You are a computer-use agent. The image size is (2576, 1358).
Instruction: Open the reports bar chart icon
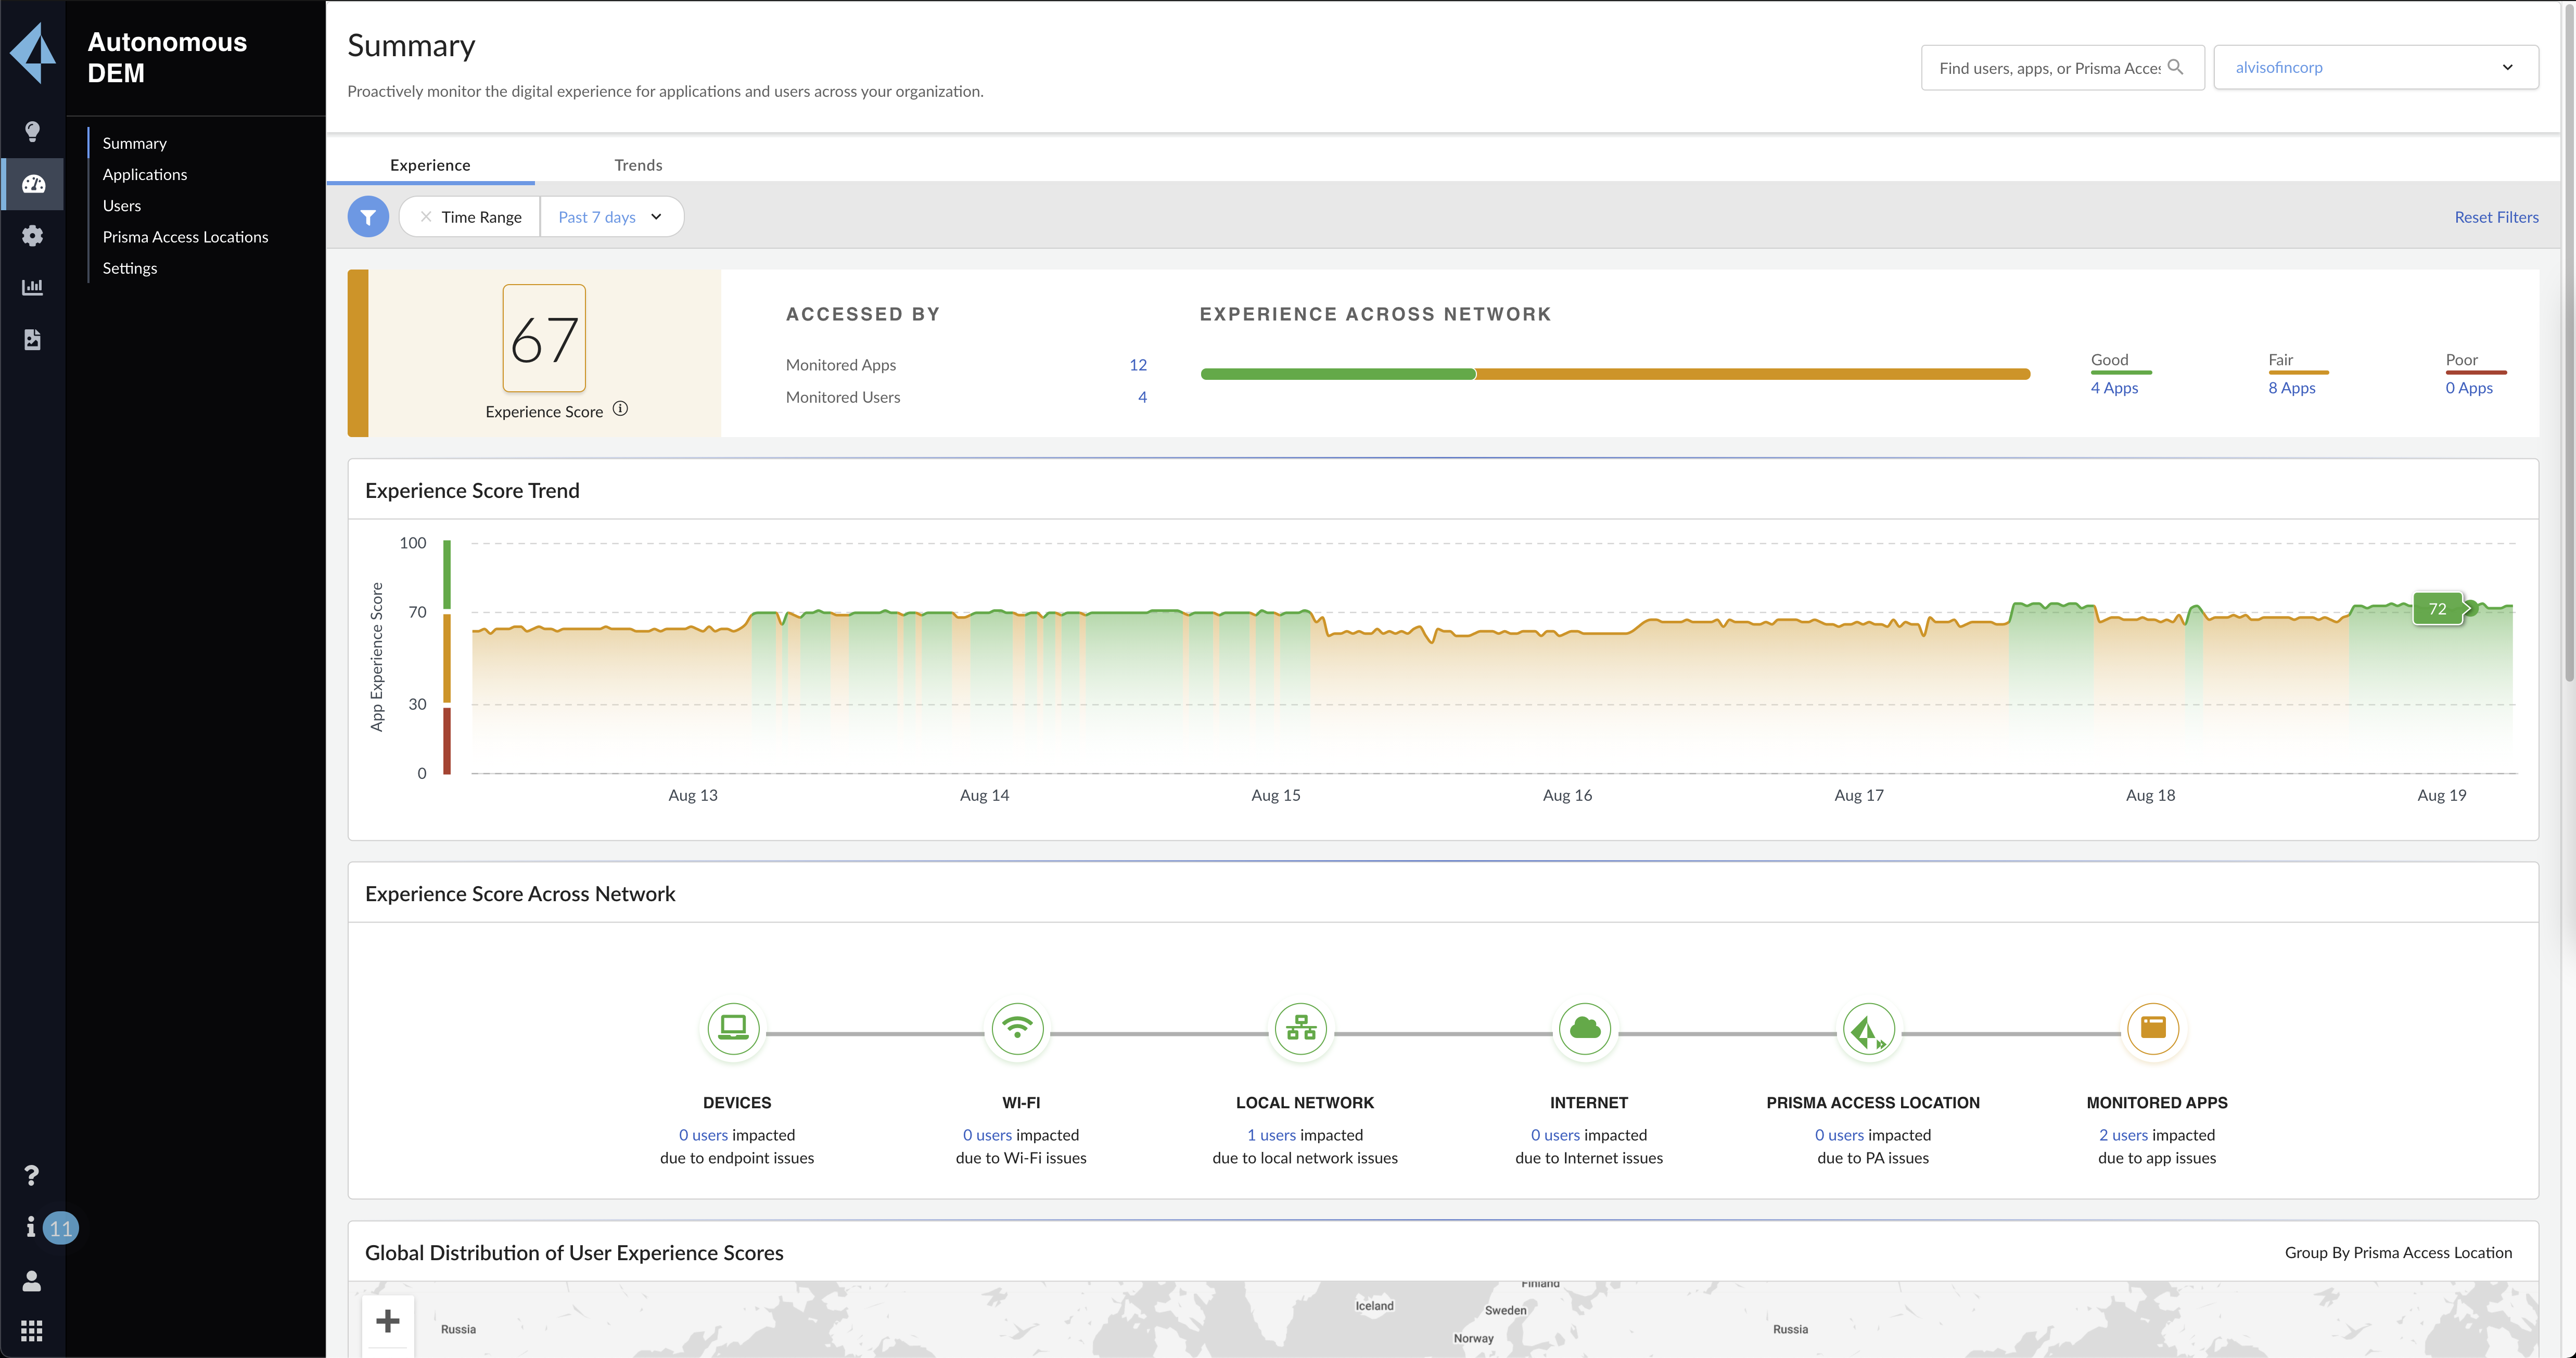[x=32, y=287]
